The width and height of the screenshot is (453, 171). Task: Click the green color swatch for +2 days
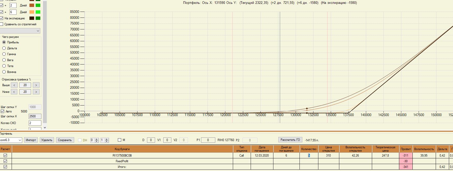coord(38,5)
